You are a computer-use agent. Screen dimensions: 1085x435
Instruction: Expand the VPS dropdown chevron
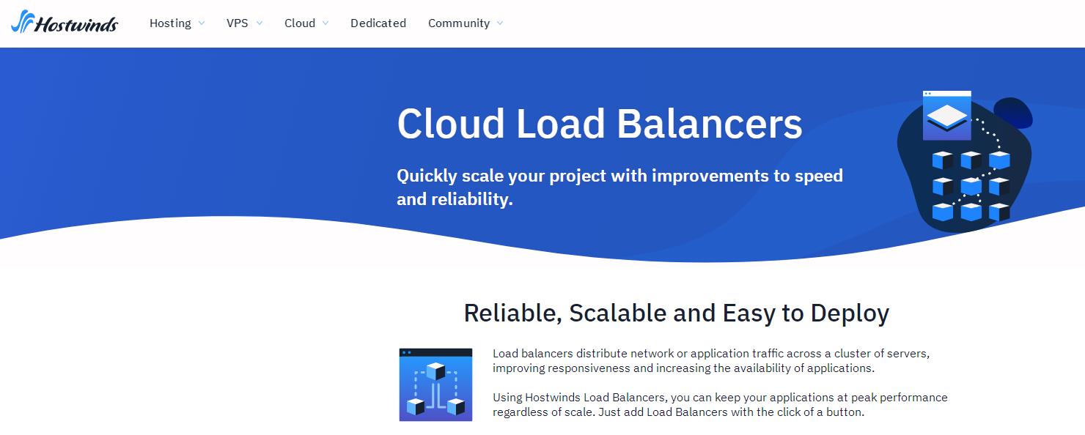point(259,23)
